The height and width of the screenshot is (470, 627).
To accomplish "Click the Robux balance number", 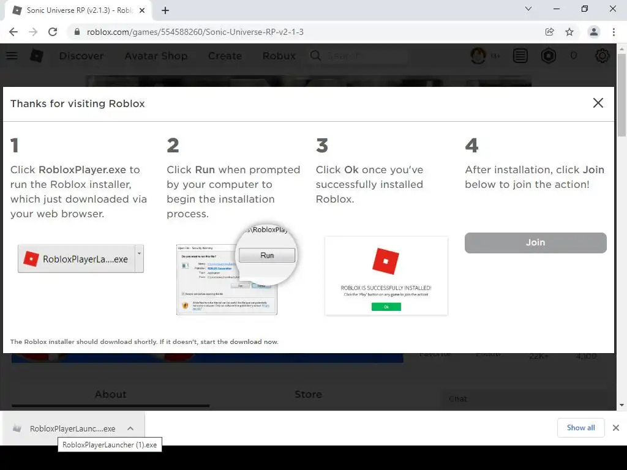I will pyautogui.click(x=574, y=56).
